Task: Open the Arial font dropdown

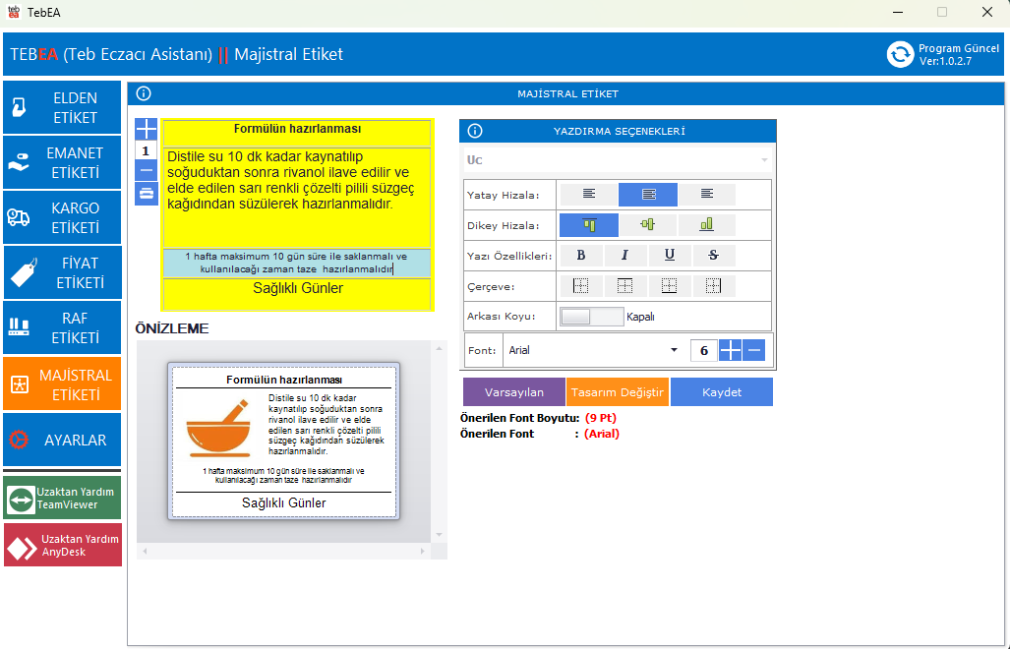Action: tap(674, 350)
